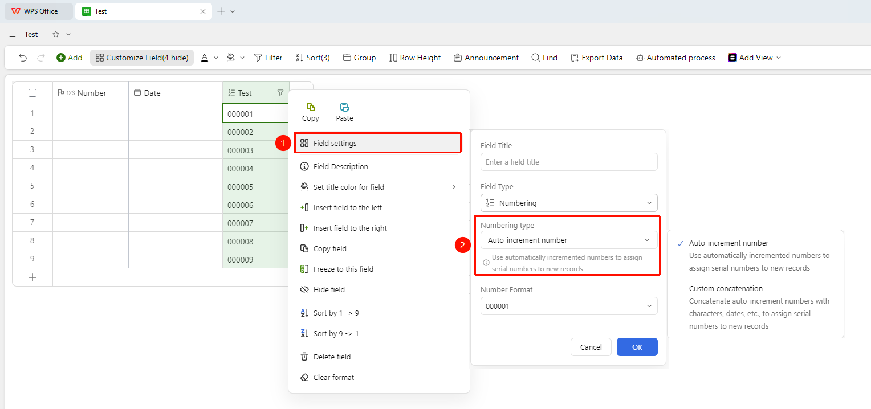Click the fill color bucket icon
The image size is (871, 409).
point(231,58)
